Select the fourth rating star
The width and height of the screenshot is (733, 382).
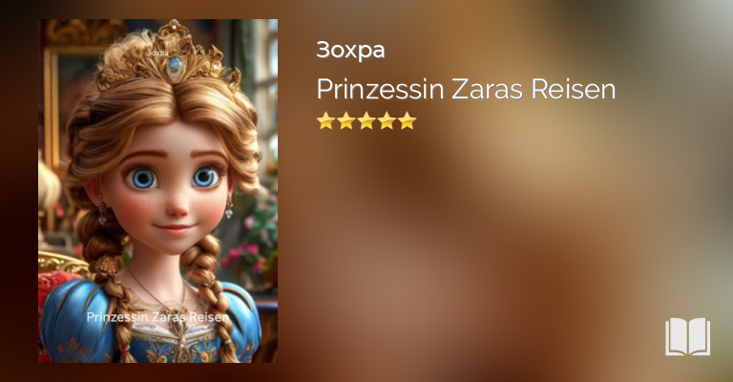[387, 120]
